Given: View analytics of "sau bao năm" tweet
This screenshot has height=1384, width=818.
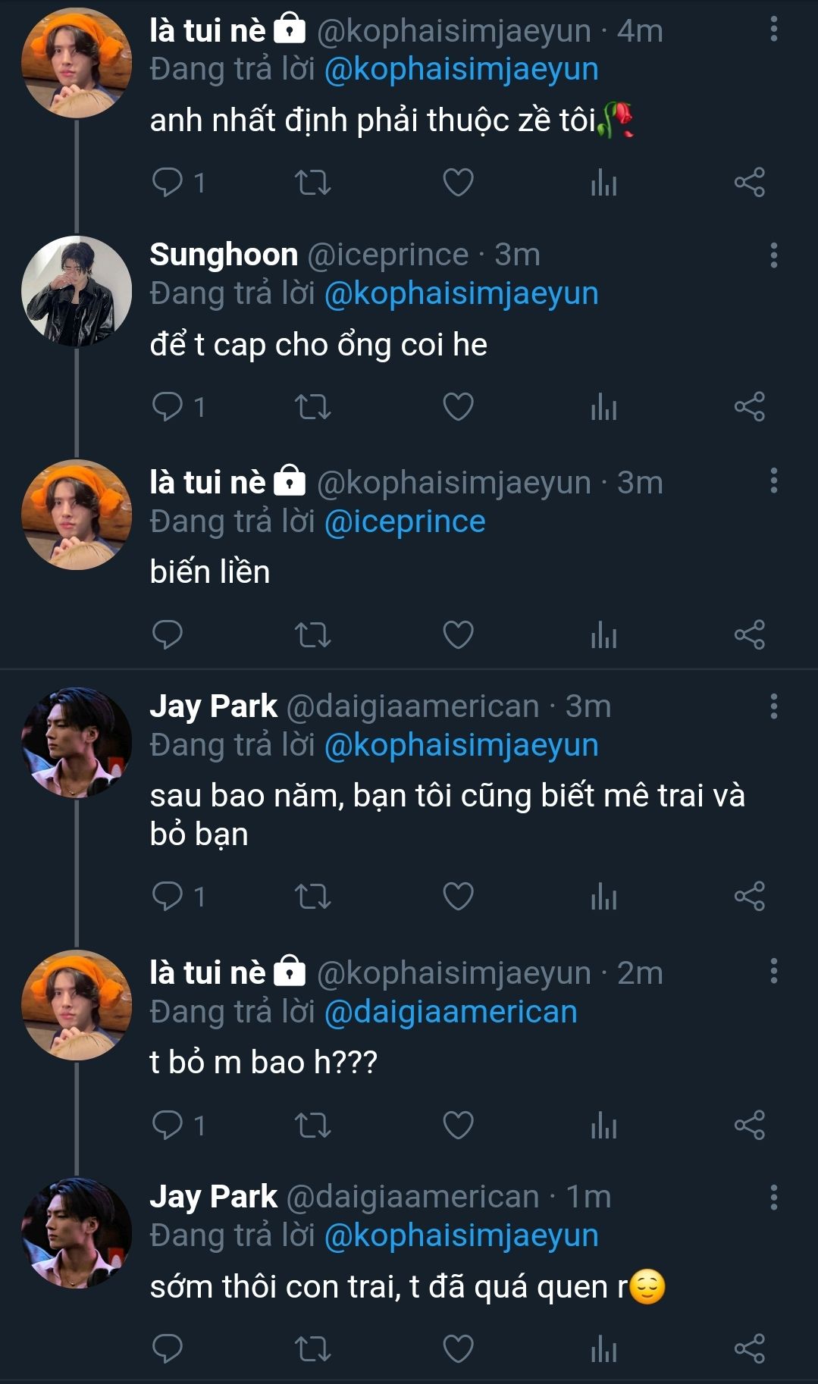Looking at the screenshot, I should pos(603,897).
